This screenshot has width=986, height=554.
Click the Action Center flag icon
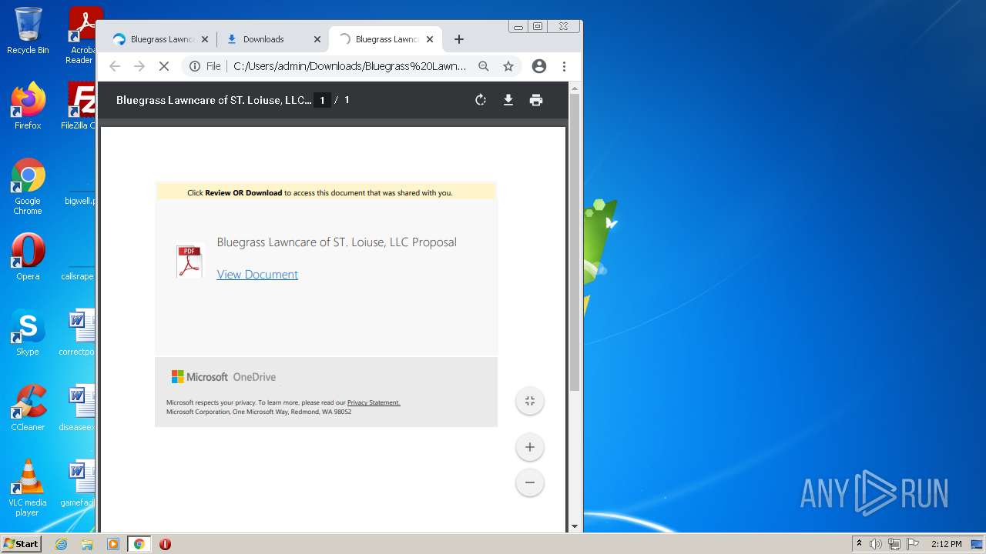[x=913, y=544]
